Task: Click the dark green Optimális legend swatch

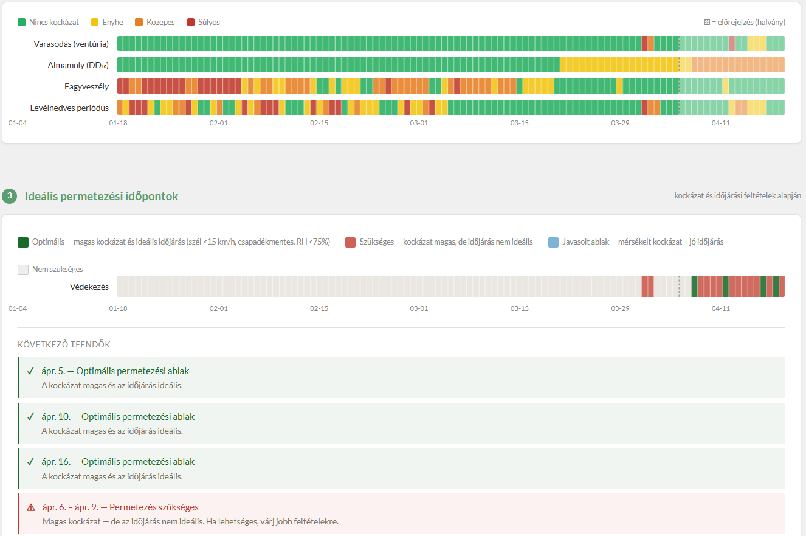Action: tap(23, 242)
